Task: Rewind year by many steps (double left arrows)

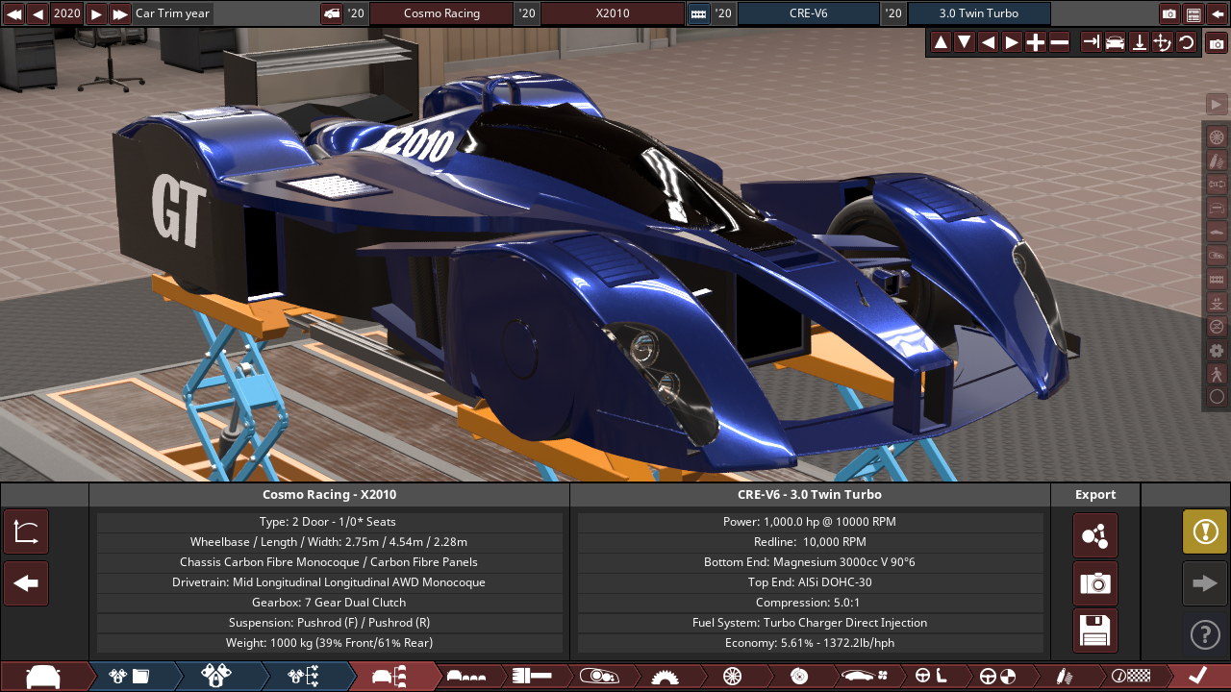Action: [x=13, y=13]
